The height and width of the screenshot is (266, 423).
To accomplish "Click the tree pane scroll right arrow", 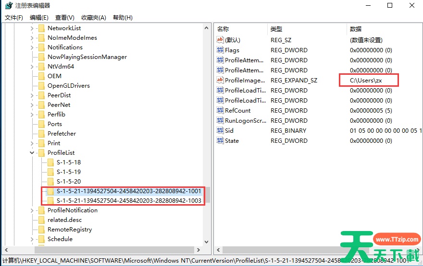I will [198, 250].
